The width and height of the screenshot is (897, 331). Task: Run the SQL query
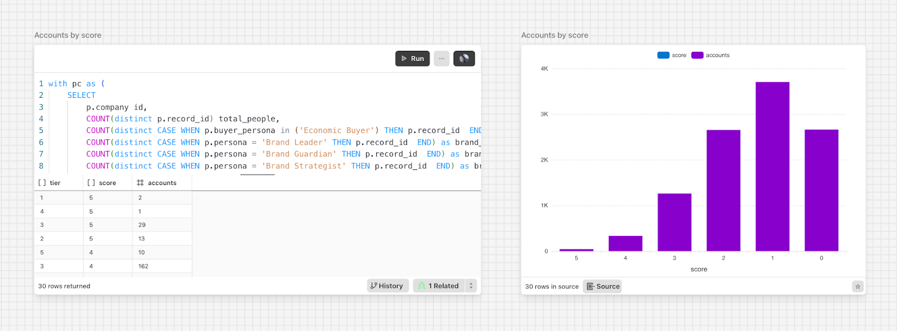[x=412, y=59]
